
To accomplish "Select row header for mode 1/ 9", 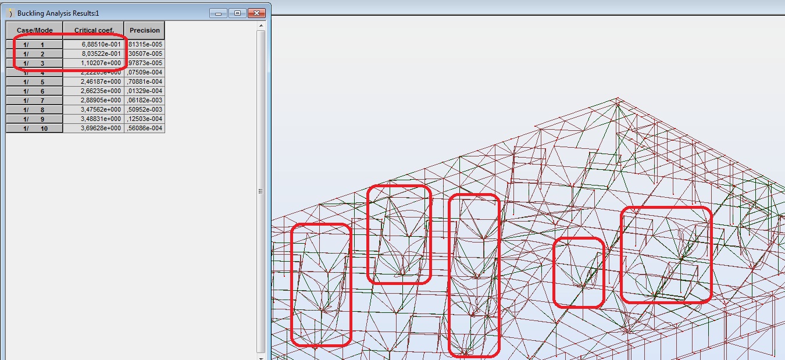I will point(34,119).
